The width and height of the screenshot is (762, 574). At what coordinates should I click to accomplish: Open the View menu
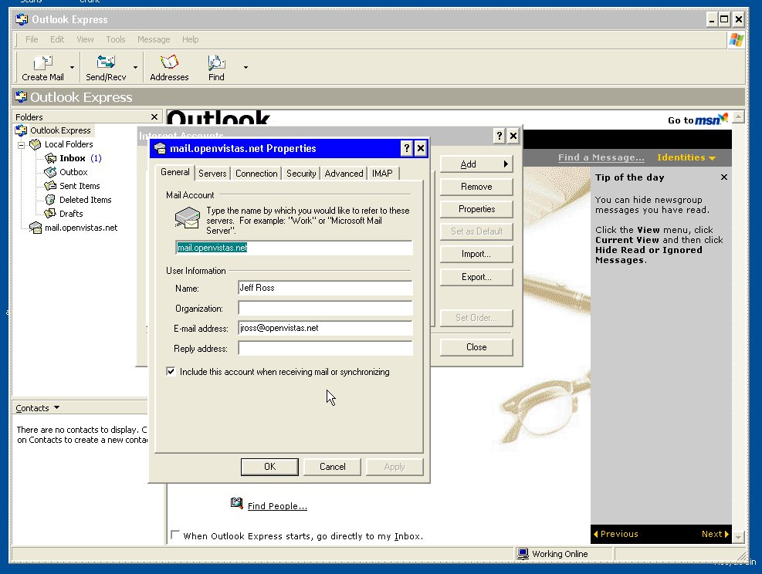[x=85, y=39]
